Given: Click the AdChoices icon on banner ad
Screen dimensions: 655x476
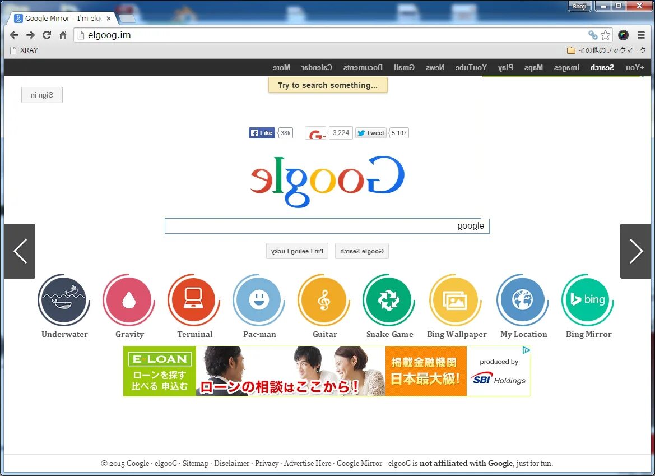Looking at the screenshot, I should coord(526,350).
